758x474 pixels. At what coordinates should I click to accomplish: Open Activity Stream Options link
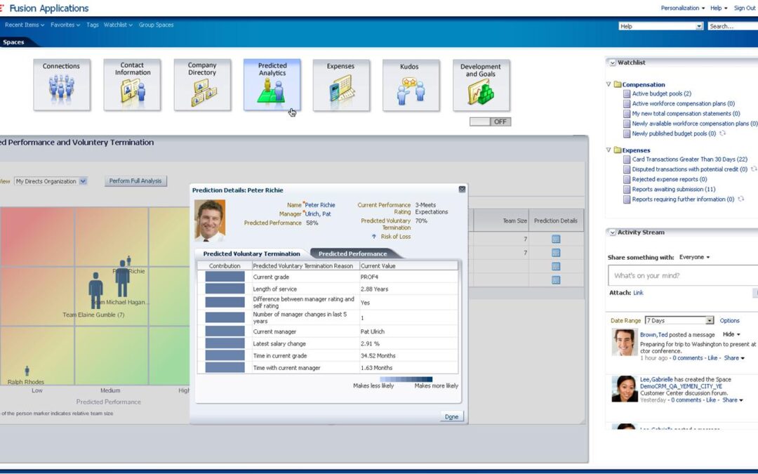click(729, 321)
